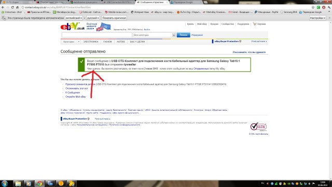Open Windows Start menu orb

click(5, 183)
